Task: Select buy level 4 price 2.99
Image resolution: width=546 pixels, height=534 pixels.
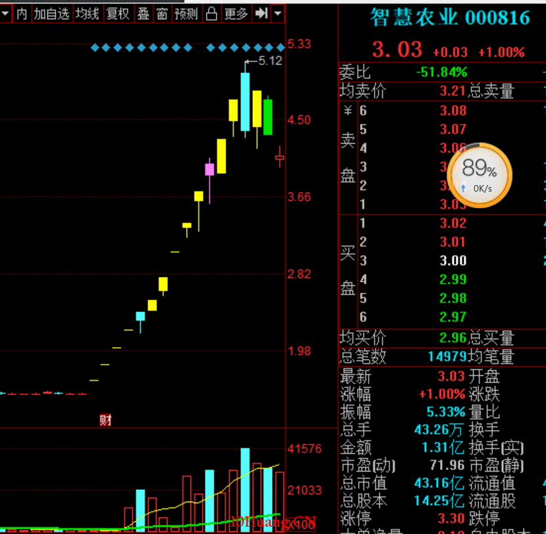Action: (453, 280)
